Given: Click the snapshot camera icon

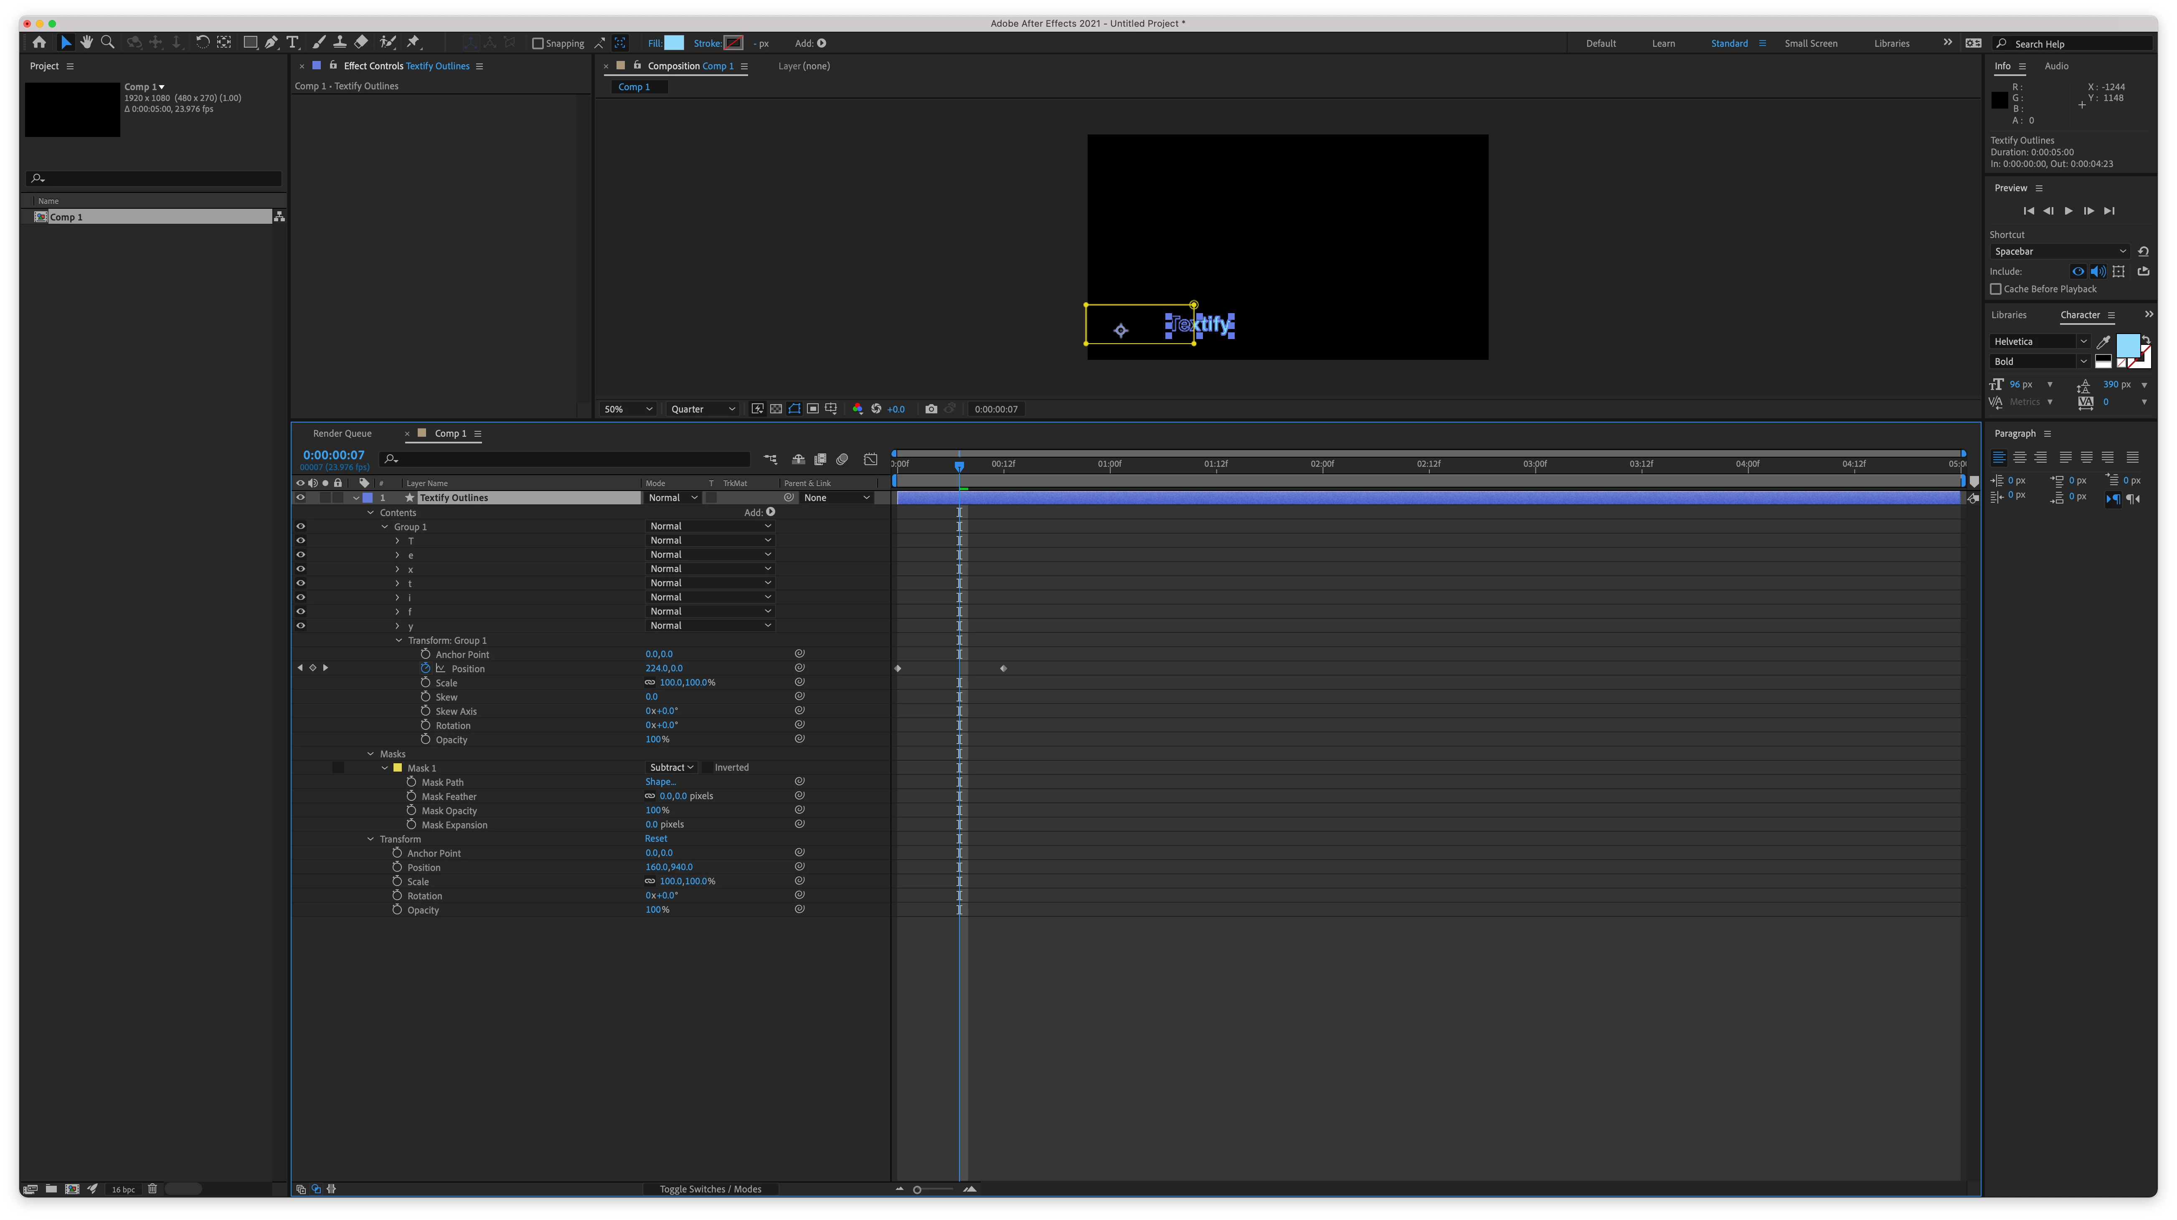Looking at the screenshot, I should (x=931, y=409).
